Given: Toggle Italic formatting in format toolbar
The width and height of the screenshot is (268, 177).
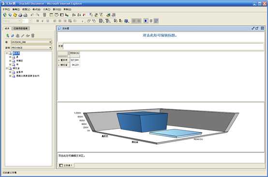Looking at the screenshot, I should pyautogui.click(x=43, y=21).
